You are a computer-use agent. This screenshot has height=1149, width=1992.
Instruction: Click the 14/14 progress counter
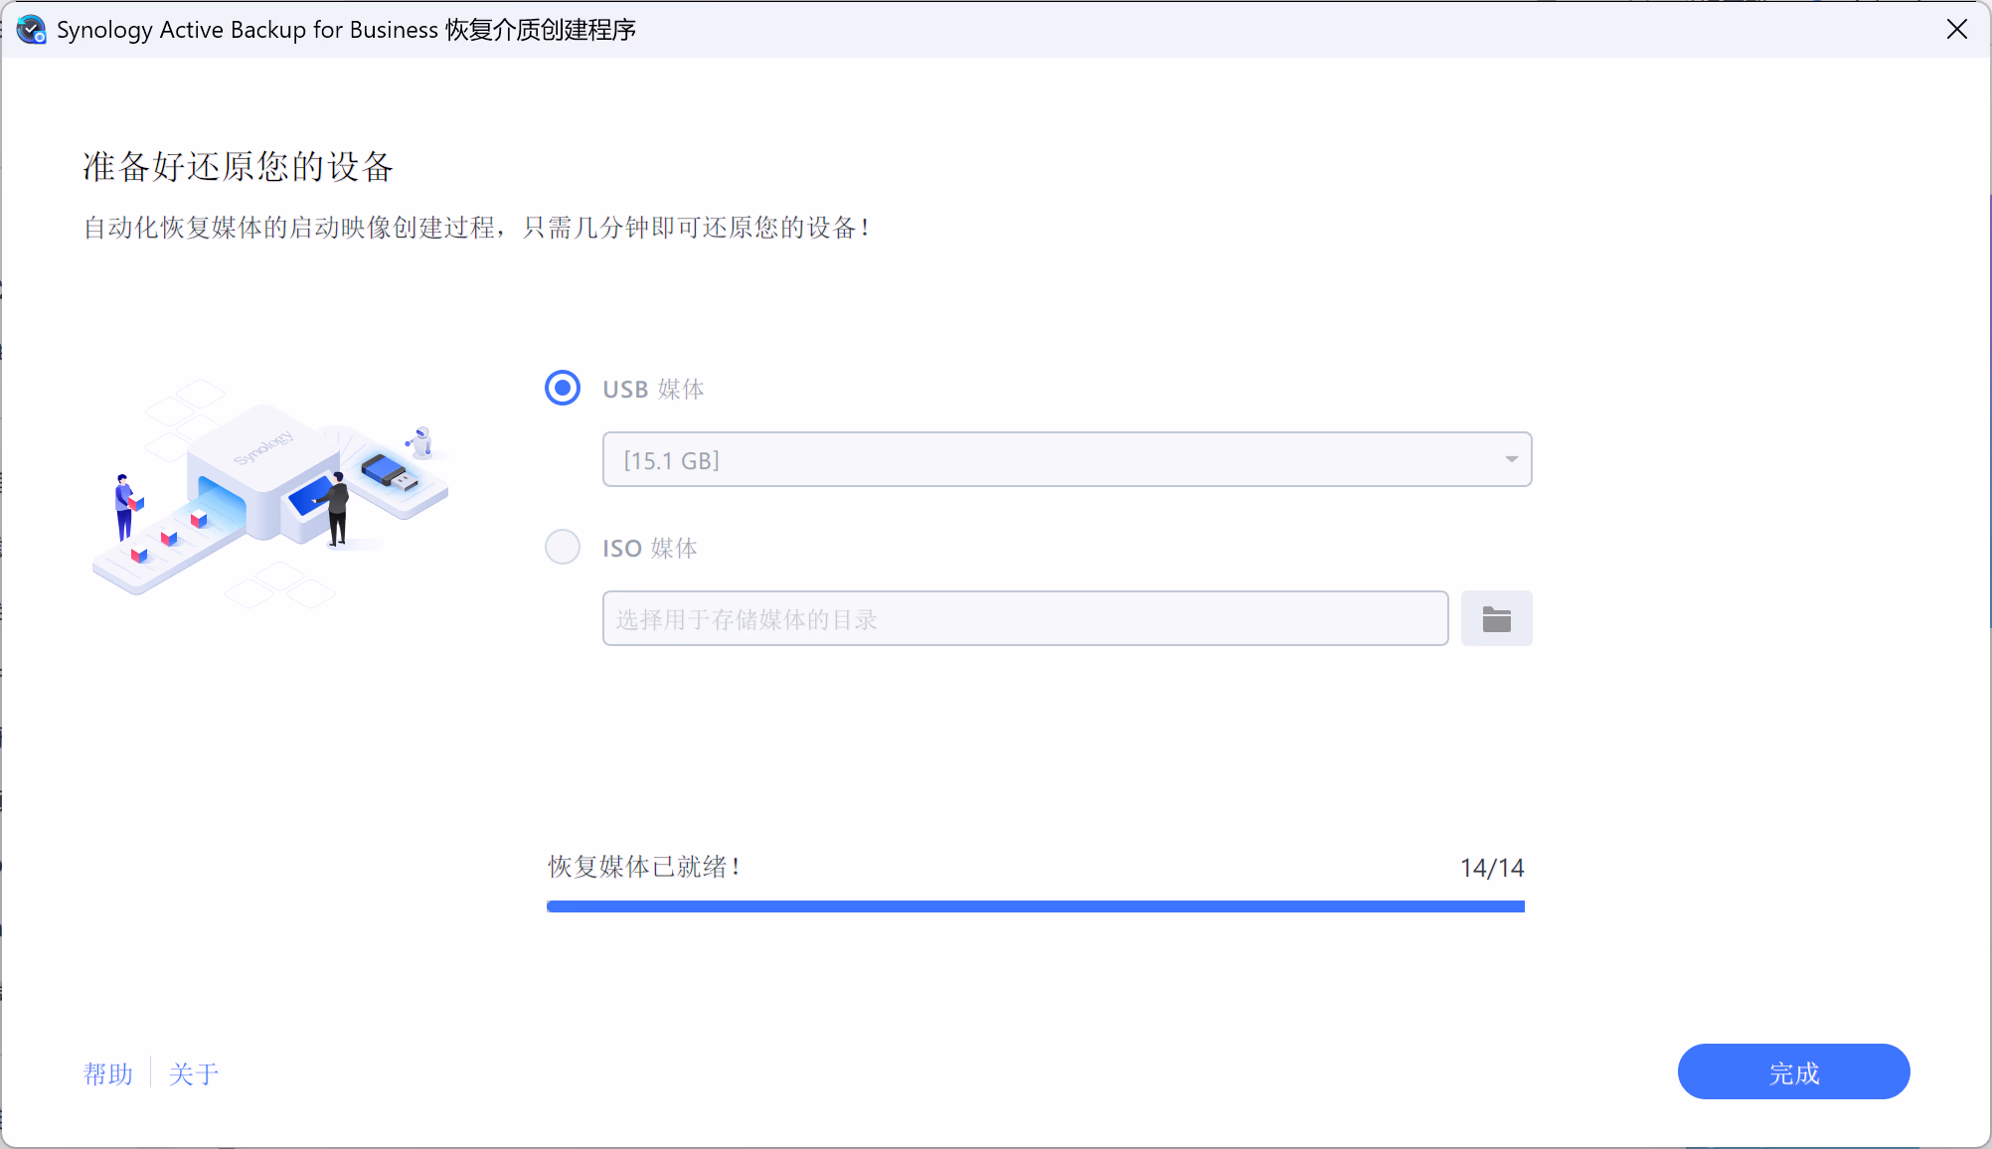click(1491, 869)
